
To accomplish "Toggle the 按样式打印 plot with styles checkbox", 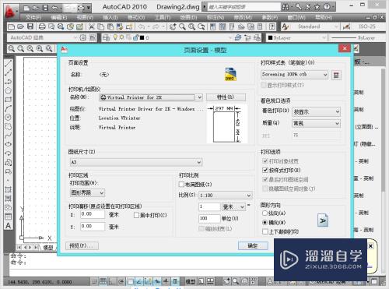I will pos(265,170).
